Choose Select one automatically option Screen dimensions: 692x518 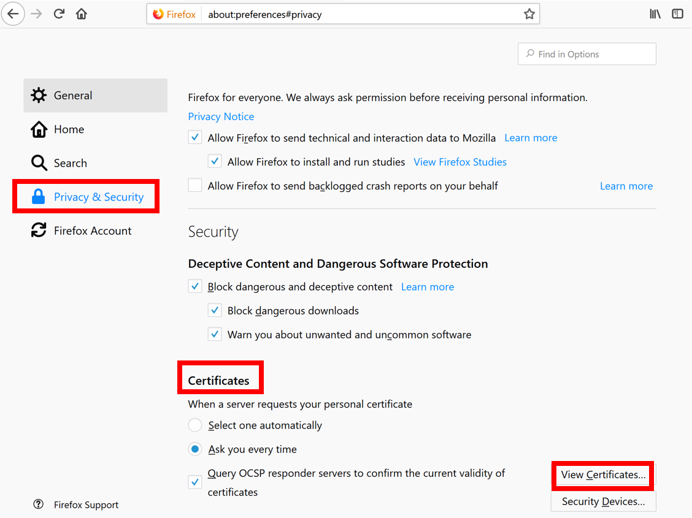pyautogui.click(x=195, y=425)
